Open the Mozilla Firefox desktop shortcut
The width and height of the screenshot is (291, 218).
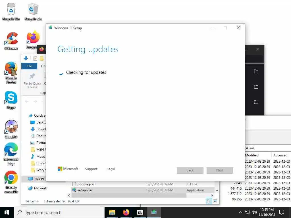click(11, 73)
